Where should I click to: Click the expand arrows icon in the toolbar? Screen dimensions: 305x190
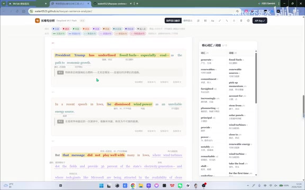(220, 21)
